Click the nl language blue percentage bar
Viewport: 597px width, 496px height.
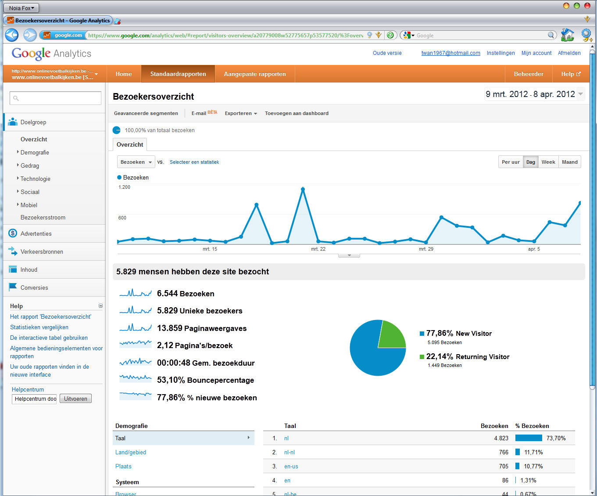pyautogui.click(x=529, y=438)
